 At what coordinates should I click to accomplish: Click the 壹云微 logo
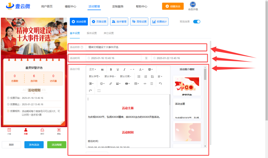[x=18, y=6]
